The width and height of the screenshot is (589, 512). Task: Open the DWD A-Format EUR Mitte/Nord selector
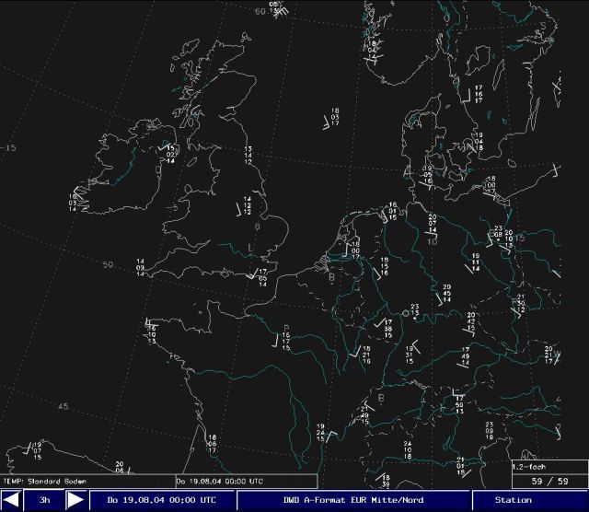coord(352,500)
